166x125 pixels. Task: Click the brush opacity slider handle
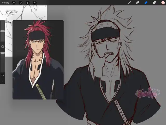(x=2, y=53)
